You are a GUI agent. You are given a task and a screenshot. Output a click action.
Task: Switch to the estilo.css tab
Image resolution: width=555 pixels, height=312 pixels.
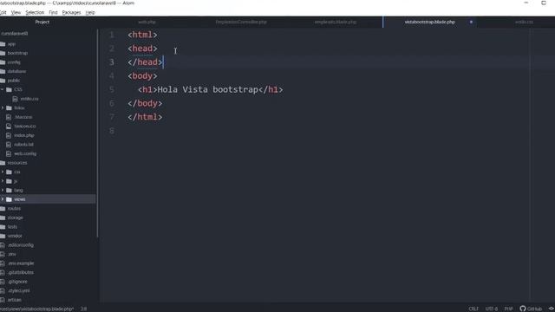click(x=524, y=22)
